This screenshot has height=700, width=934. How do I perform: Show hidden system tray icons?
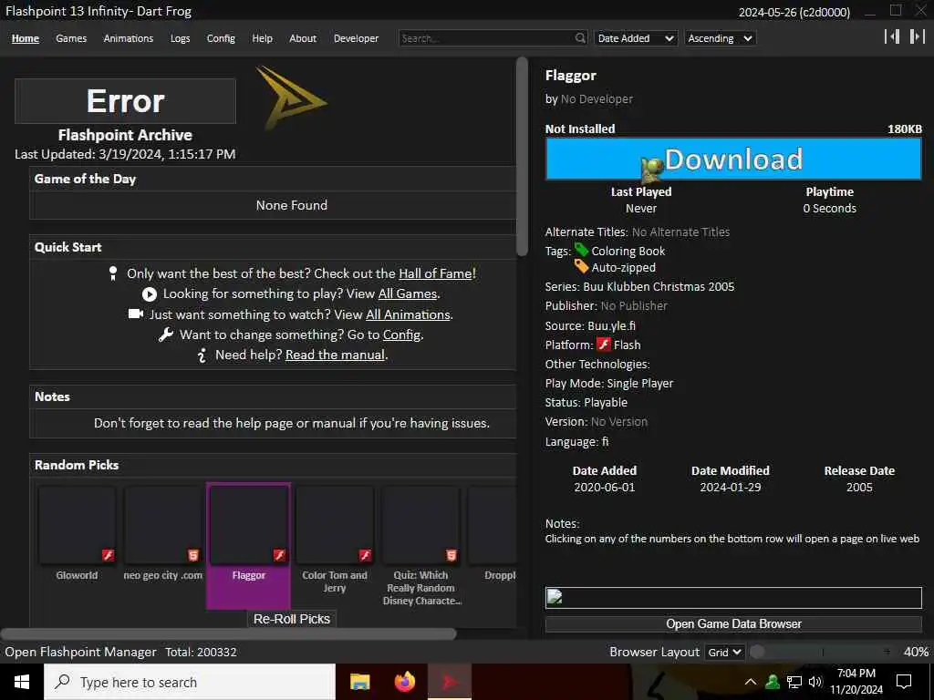751,682
